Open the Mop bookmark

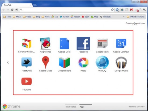pyautogui.click(x=94, y=17)
